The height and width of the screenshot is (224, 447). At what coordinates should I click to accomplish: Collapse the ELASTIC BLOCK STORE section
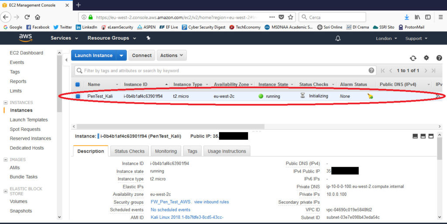point(5,191)
